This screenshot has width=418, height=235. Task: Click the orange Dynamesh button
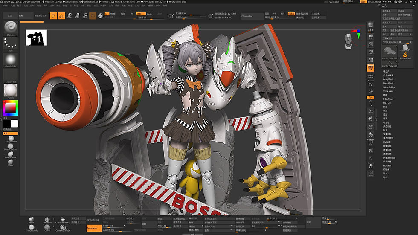tap(94, 228)
